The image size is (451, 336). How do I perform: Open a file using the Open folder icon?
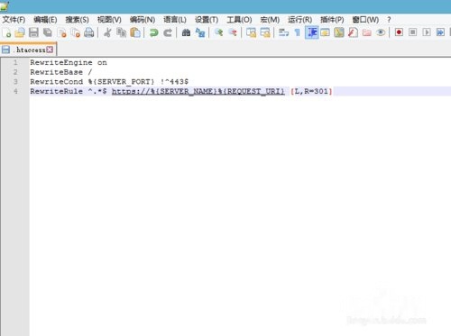(x=20, y=32)
